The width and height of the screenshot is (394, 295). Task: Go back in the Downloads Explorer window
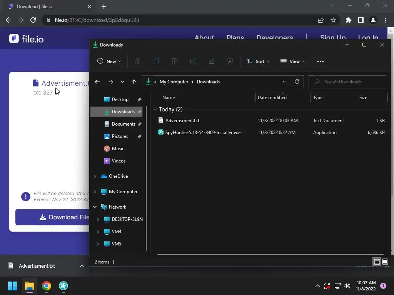coord(97,82)
